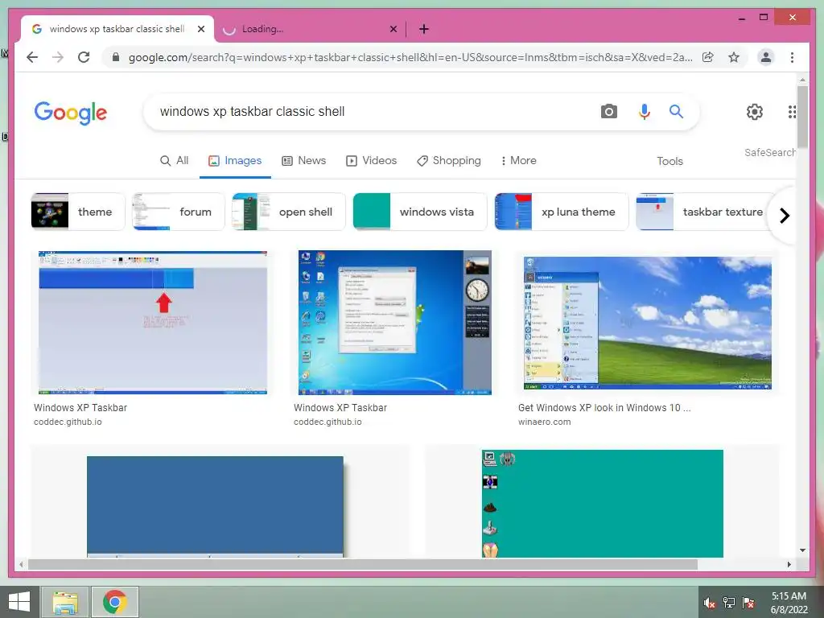Switch to the Videos tab
This screenshot has height=618, width=824.
tap(371, 160)
